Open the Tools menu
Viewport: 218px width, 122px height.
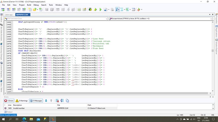(x=51, y=5)
